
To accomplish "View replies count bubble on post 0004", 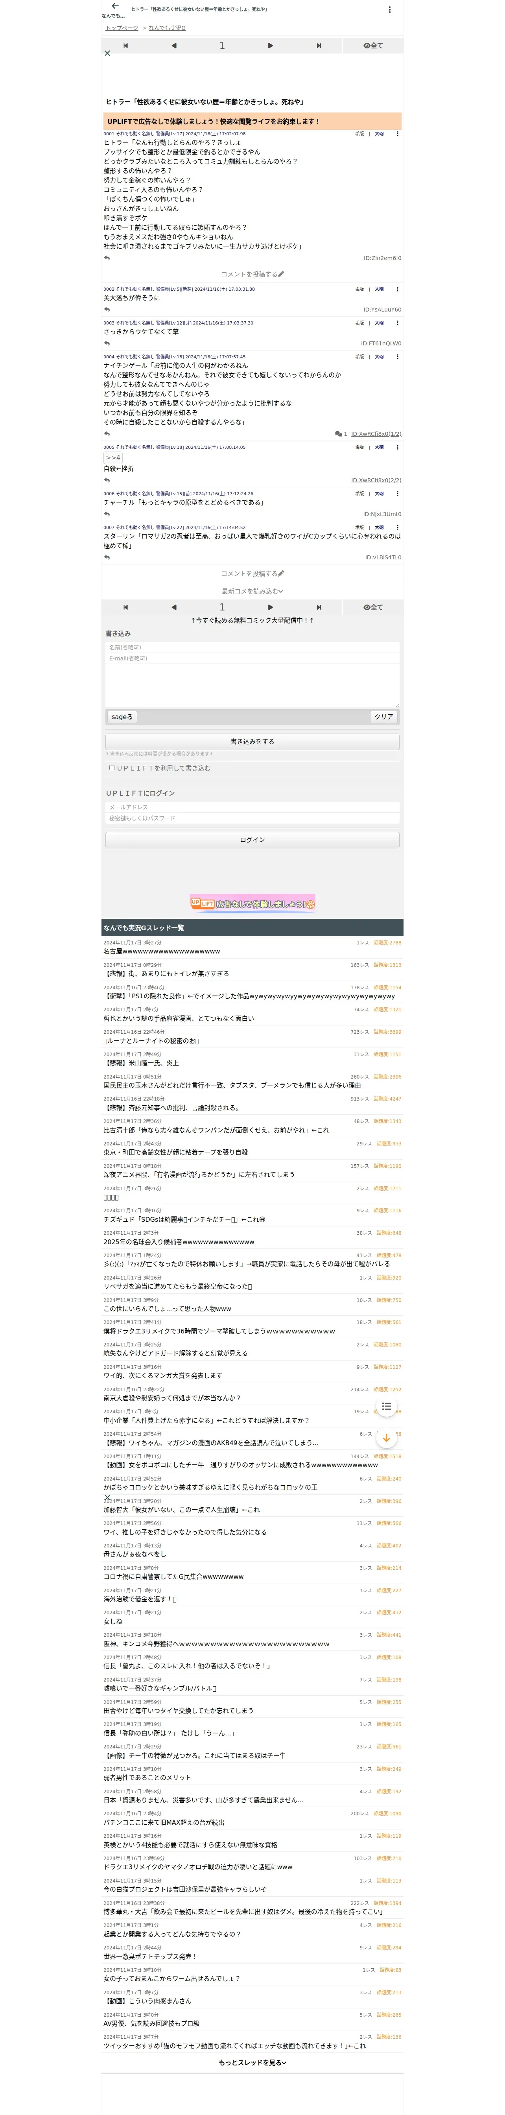I will (x=341, y=433).
